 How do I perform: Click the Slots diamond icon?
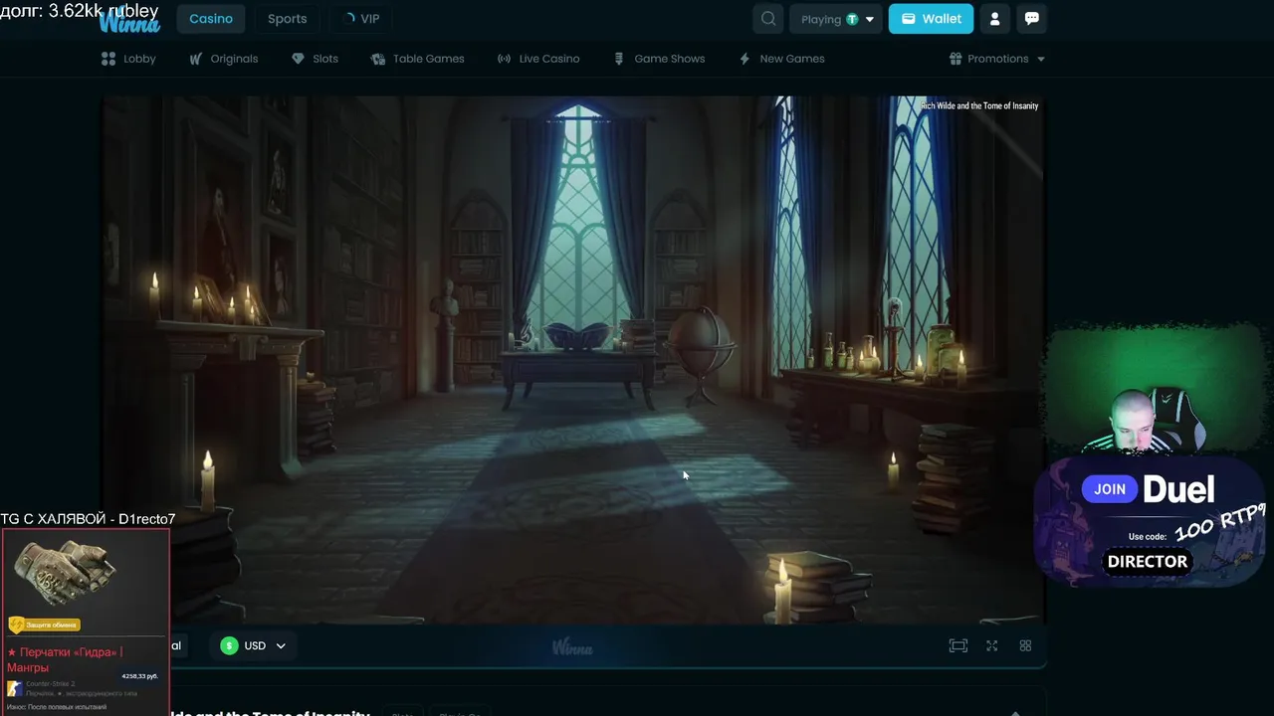click(x=298, y=59)
